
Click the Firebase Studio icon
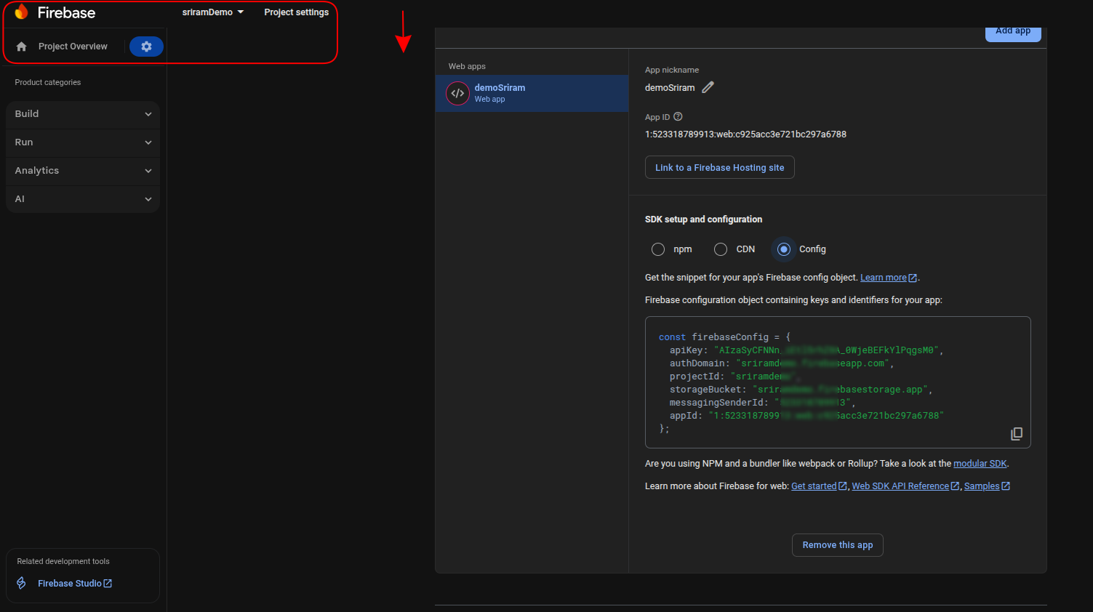[x=22, y=583]
